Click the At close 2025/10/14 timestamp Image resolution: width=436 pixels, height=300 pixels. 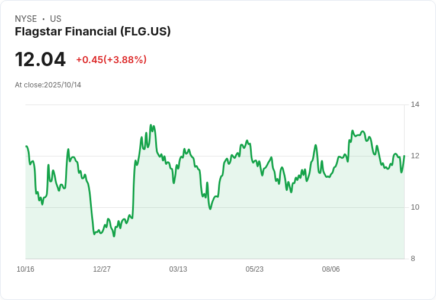[x=48, y=85]
